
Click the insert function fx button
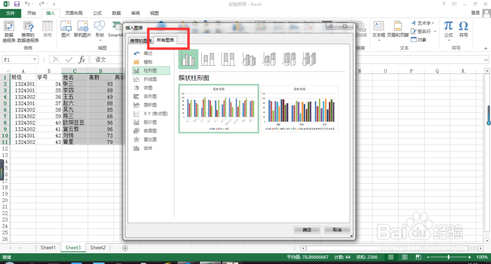coord(82,59)
